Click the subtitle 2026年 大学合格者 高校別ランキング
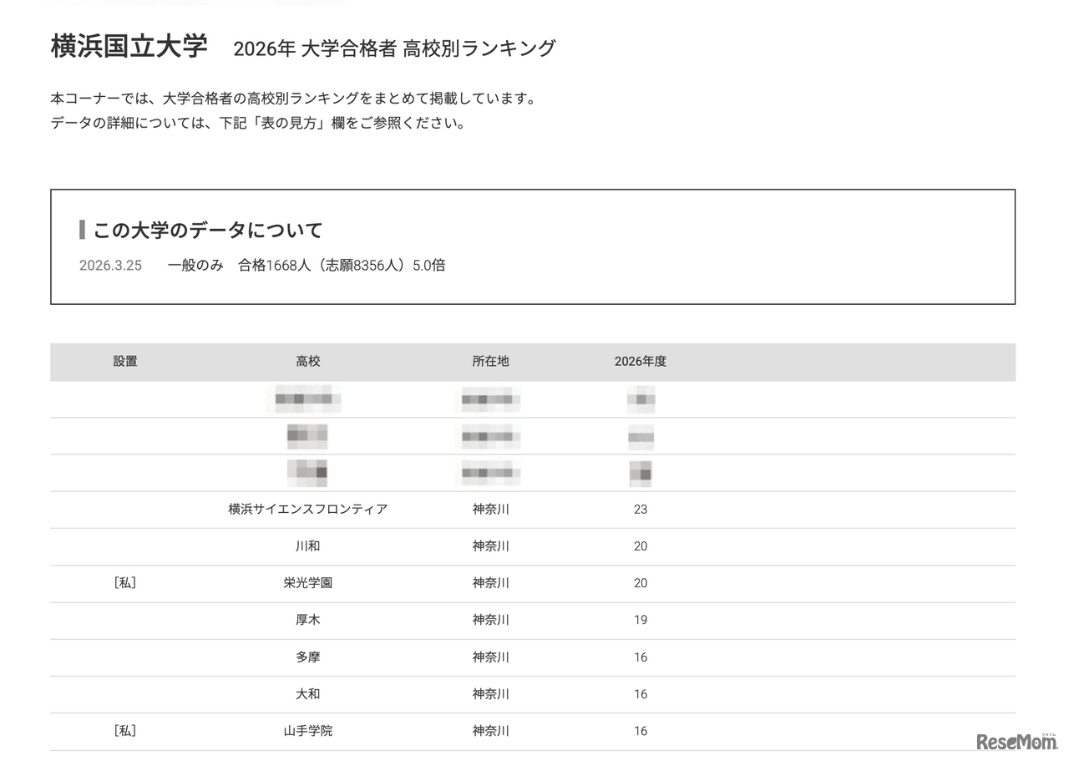 [x=394, y=48]
